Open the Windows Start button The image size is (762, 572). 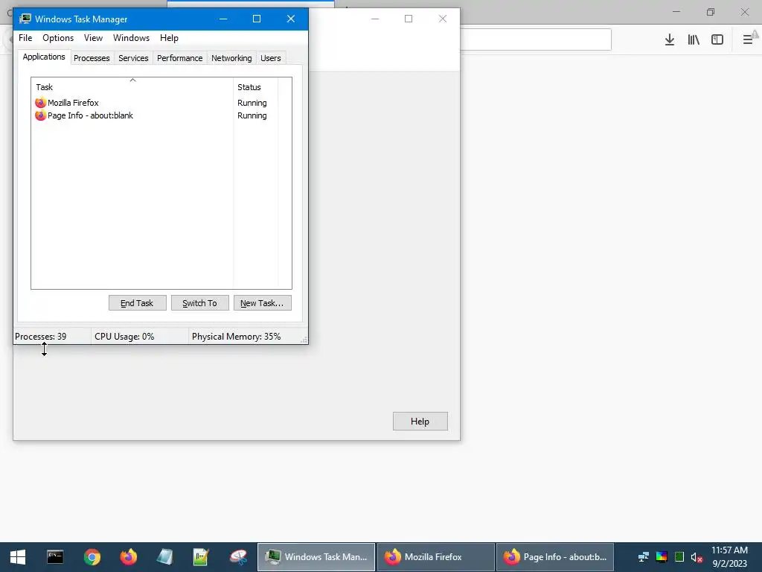[18, 557]
